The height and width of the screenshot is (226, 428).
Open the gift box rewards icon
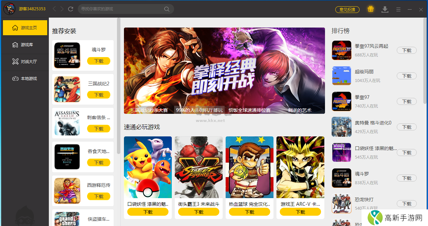pos(371,9)
